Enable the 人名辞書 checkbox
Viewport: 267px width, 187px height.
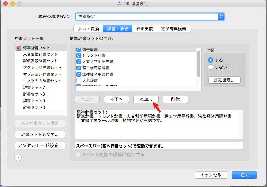pyautogui.click(x=79, y=81)
